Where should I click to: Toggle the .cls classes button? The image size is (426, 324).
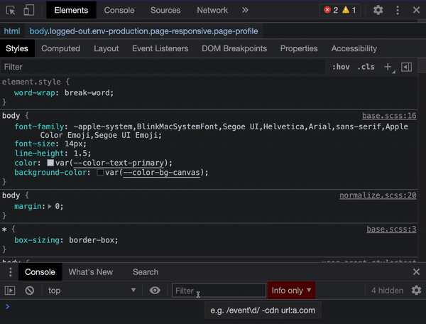point(366,67)
